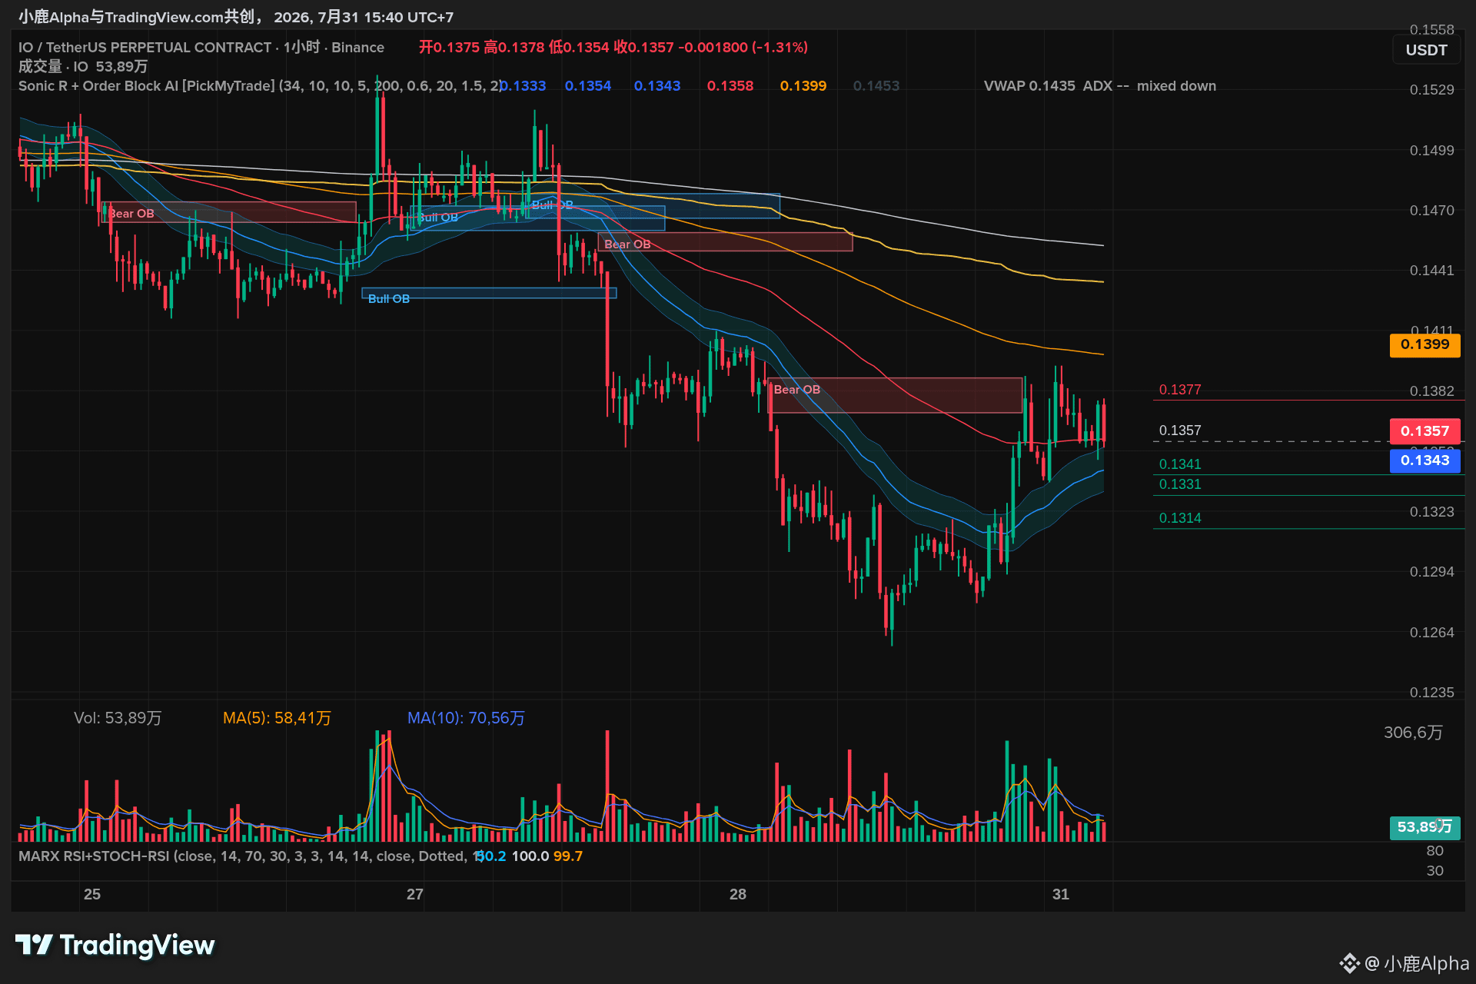Click the white 0.1357 dashed price line label
This screenshot has height=984, width=1476.
click(1180, 430)
